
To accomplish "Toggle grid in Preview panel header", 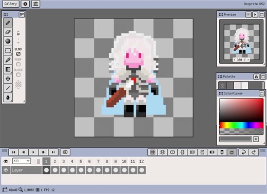I will pyautogui.click(x=249, y=14).
